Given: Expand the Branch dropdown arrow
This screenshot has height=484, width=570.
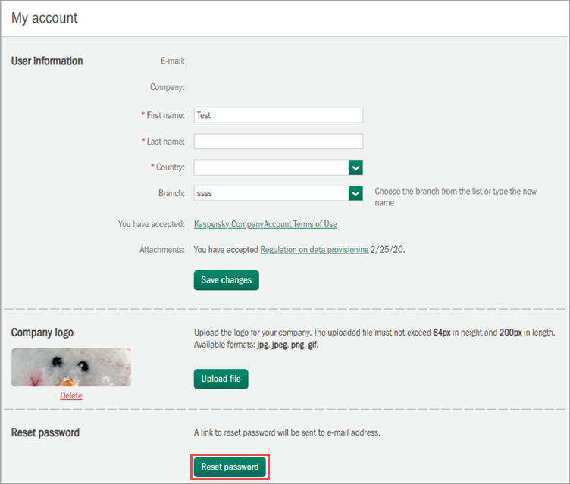Looking at the screenshot, I should 355,193.
